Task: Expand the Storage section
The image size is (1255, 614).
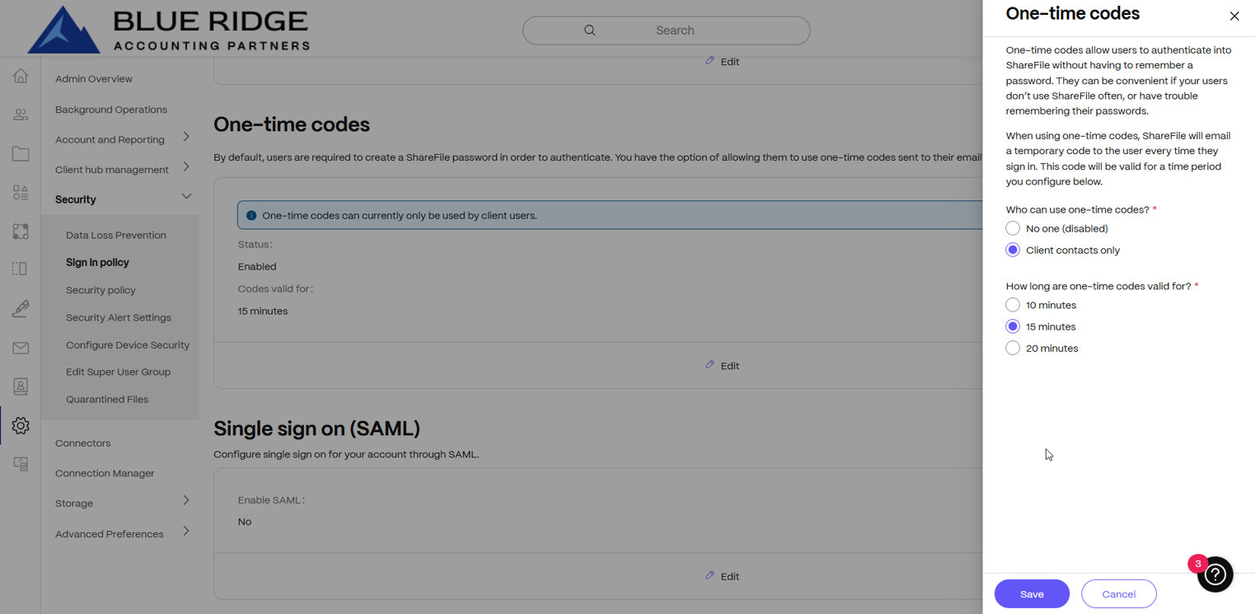Action: click(x=186, y=500)
